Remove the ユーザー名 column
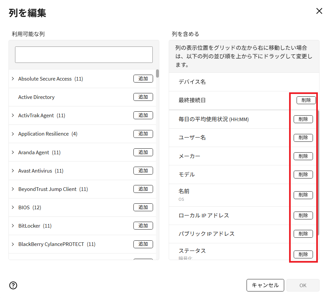The width and height of the screenshot is (328, 298). click(x=303, y=138)
